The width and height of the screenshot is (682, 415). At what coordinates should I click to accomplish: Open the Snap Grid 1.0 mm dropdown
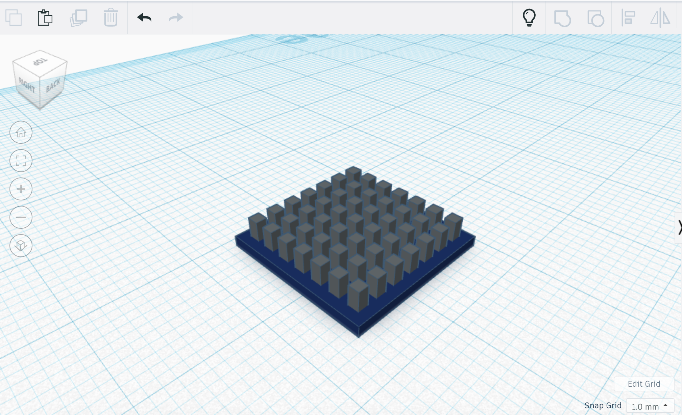(x=650, y=406)
